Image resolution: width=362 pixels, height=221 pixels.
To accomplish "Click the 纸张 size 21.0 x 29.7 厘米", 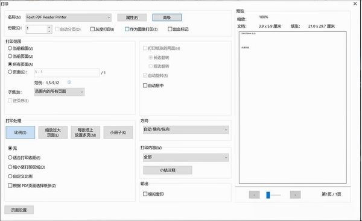I will point(322,26).
